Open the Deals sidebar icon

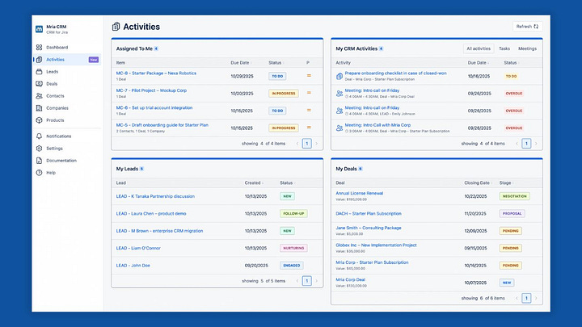[x=39, y=84]
